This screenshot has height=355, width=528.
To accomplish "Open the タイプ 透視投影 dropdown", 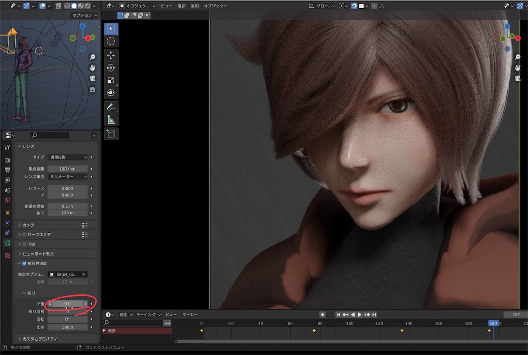I will click(x=68, y=157).
